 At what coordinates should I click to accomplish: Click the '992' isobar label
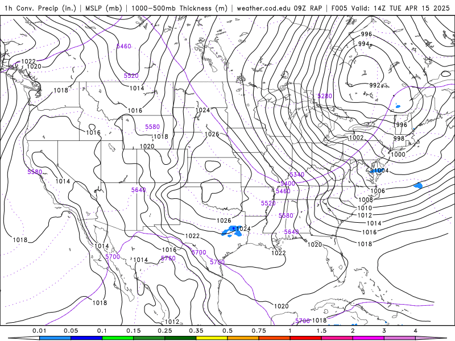tap(375, 85)
